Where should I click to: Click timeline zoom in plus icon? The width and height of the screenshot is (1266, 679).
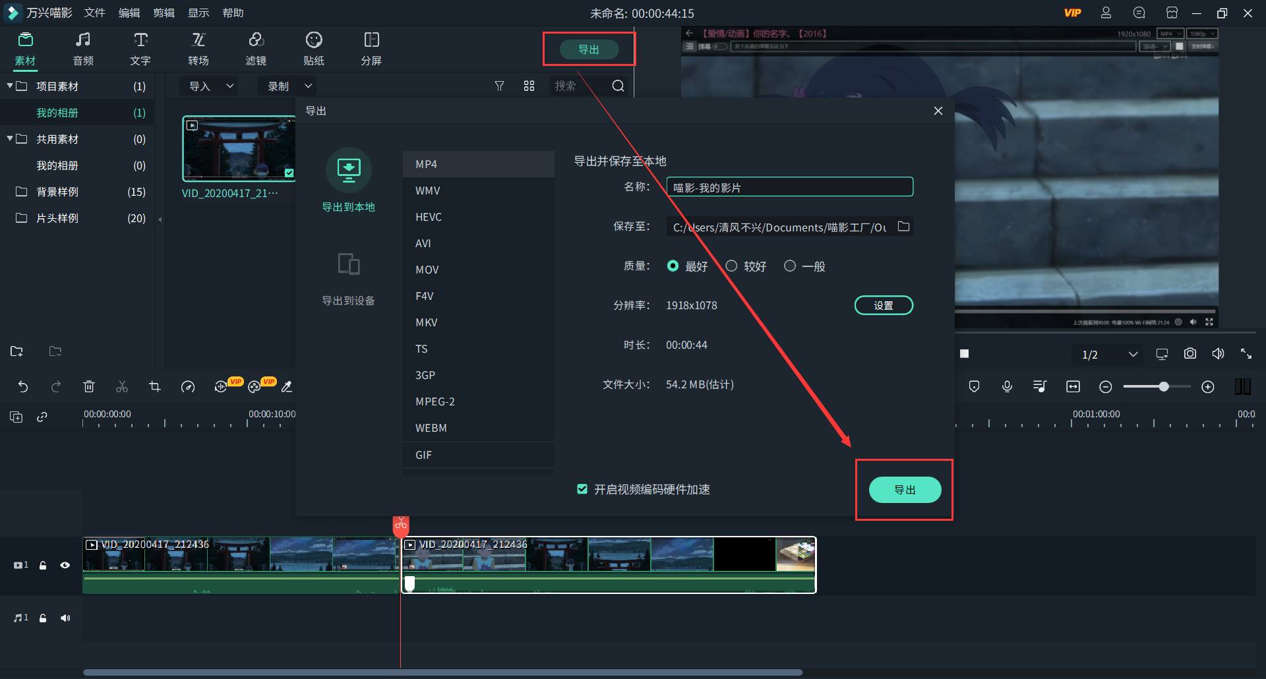[x=1208, y=387]
